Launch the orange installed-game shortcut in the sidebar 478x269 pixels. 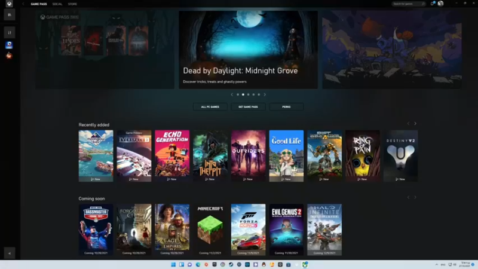click(x=9, y=56)
